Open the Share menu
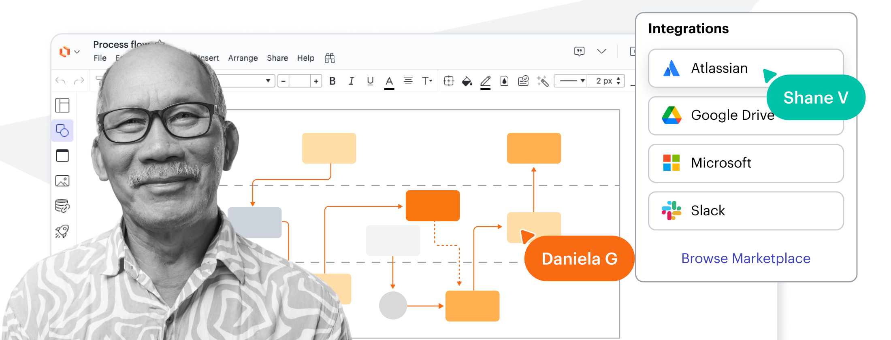Viewport: 891px width, 340px height. [277, 58]
